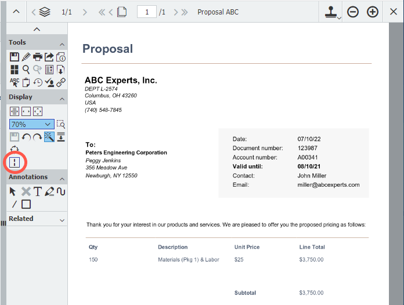Close the document viewer with X
The height and width of the screenshot is (305, 404).
393,12
